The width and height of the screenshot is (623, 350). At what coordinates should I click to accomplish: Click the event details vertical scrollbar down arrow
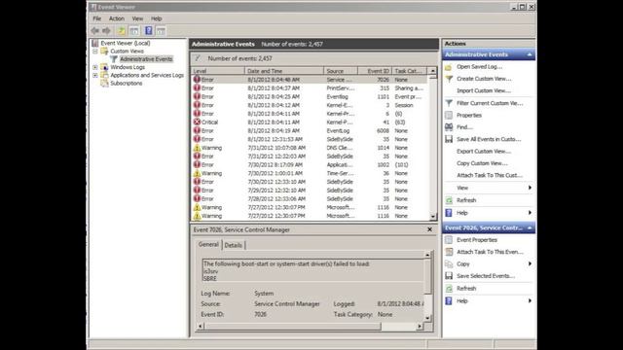tap(427, 318)
